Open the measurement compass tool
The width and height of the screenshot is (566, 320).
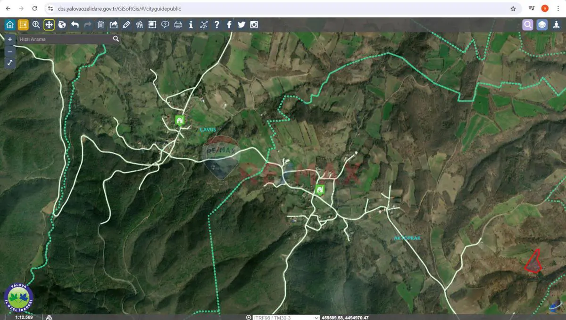point(140,25)
